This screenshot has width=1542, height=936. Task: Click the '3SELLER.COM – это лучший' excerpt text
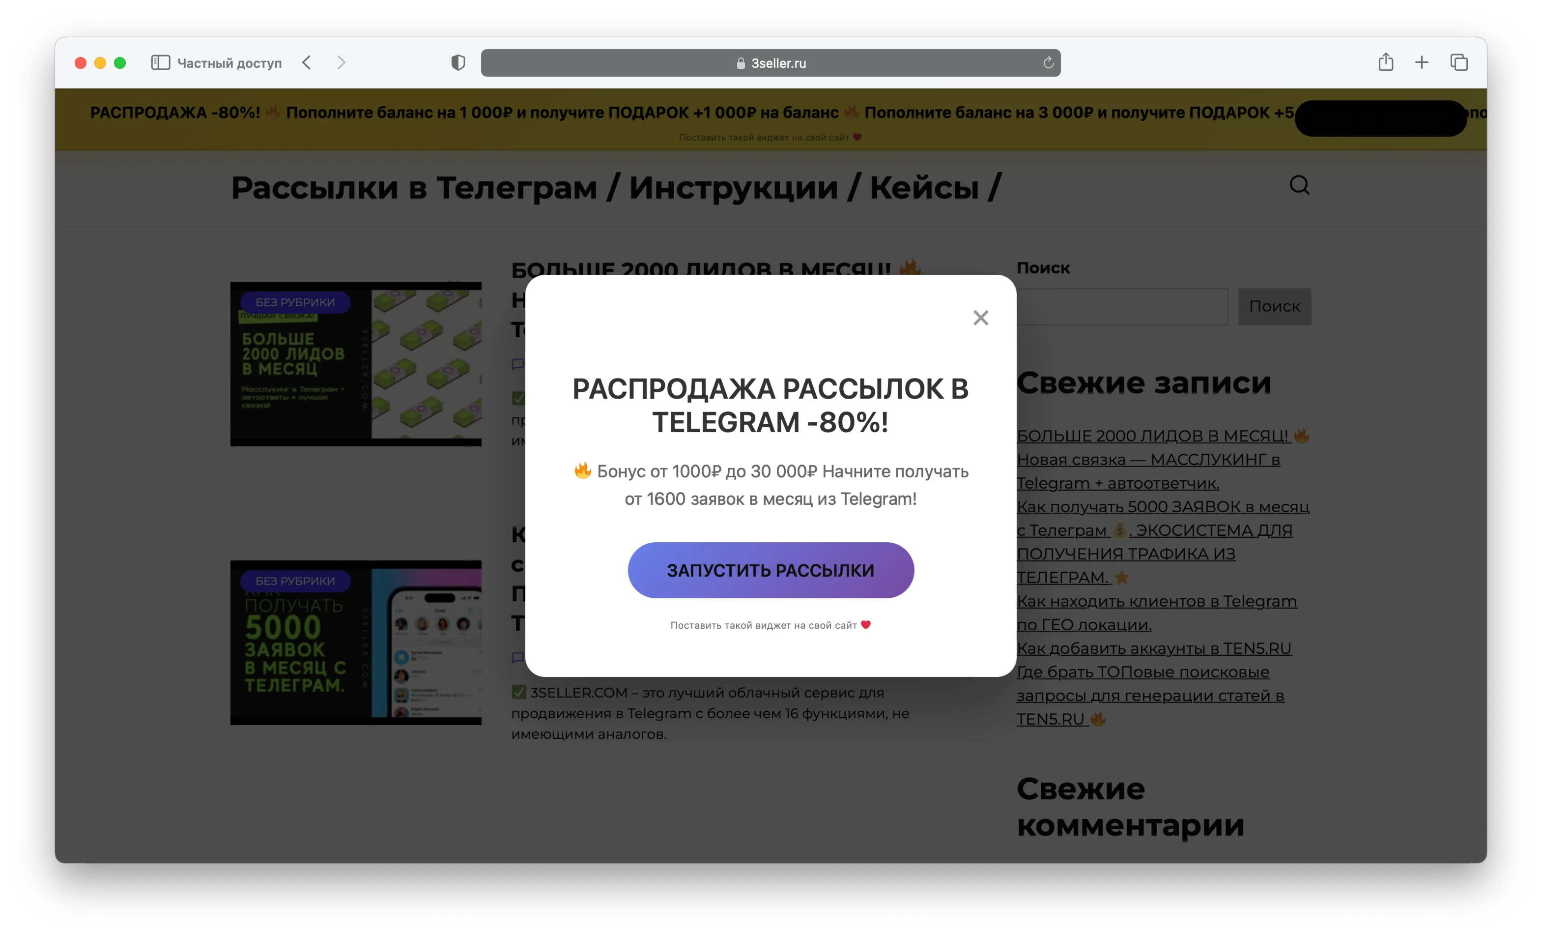710,713
